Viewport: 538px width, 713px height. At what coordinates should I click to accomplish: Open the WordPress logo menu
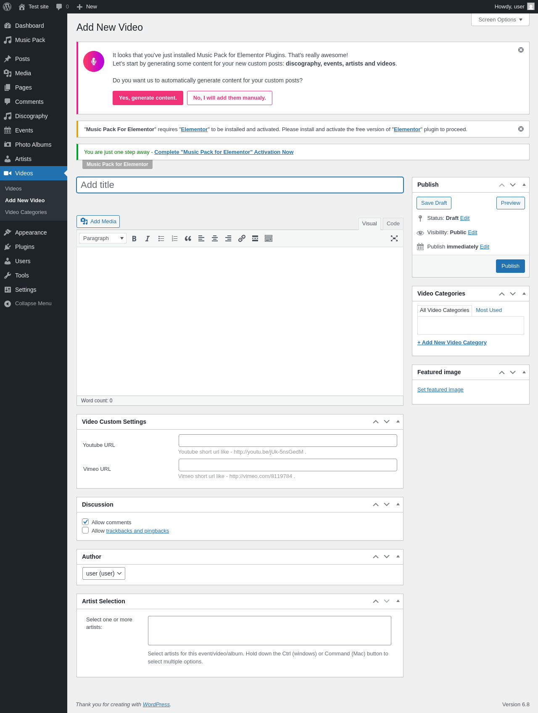pyautogui.click(x=7, y=7)
